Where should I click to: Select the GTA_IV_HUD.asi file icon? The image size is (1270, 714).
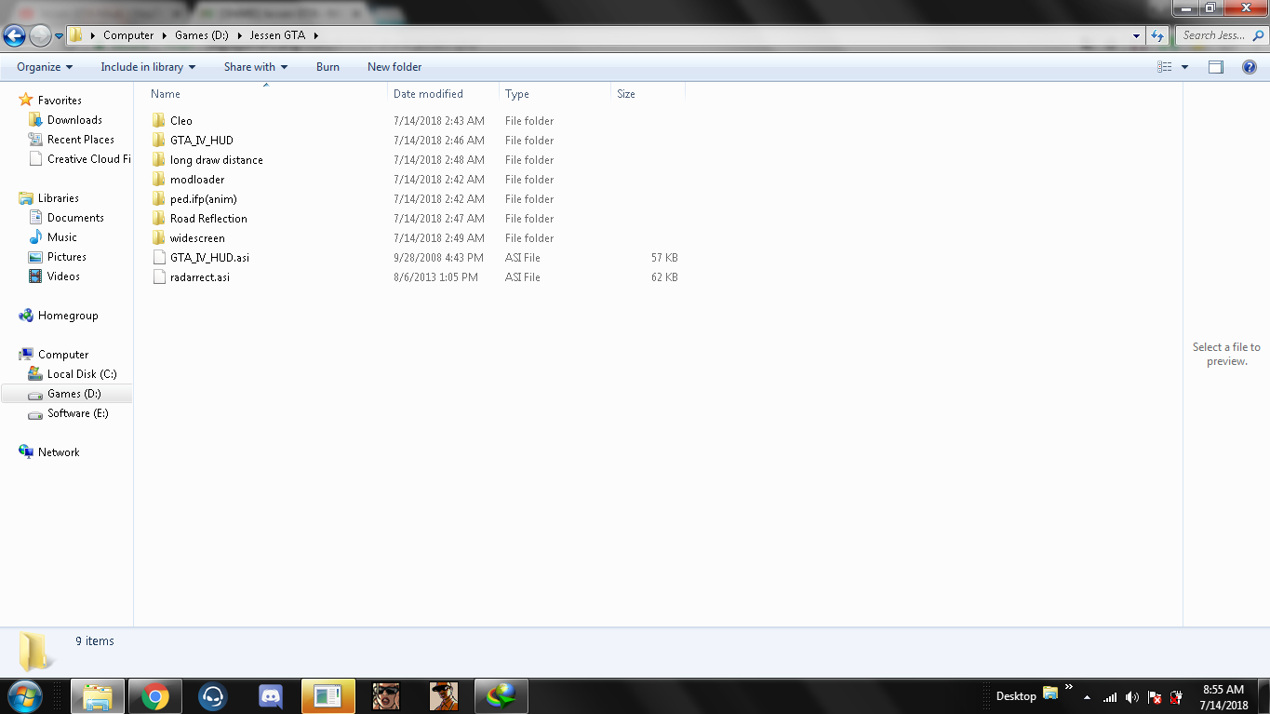158,258
